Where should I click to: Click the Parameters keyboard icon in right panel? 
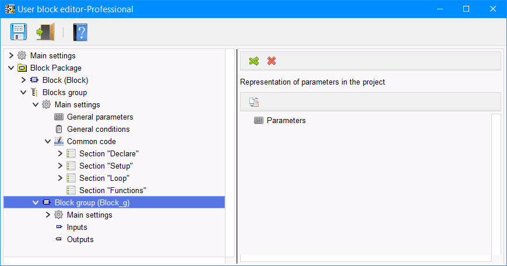(x=259, y=121)
